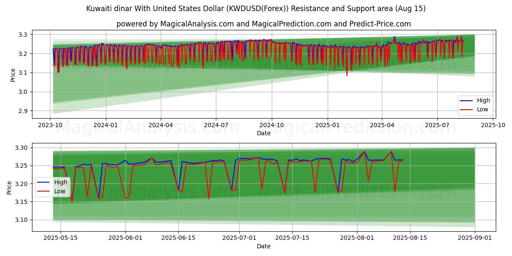This screenshot has height=256, width=512.
Task: Click the 2025-08-01 date tick label
Action: click(358, 239)
